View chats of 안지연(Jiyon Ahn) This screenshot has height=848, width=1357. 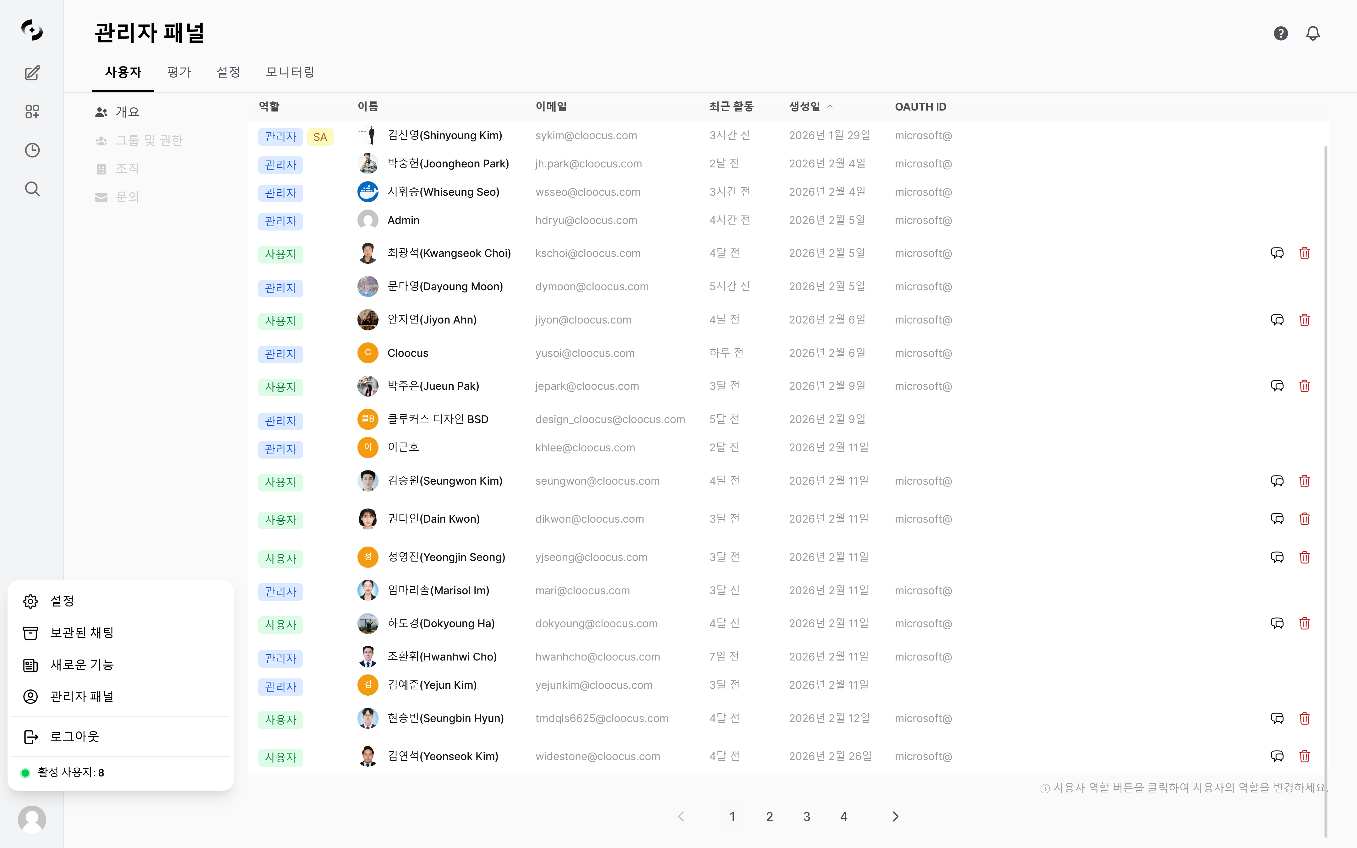(1278, 320)
